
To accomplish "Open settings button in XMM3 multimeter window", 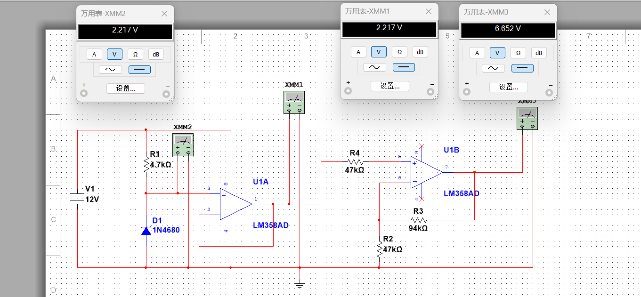I will (509, 87).
